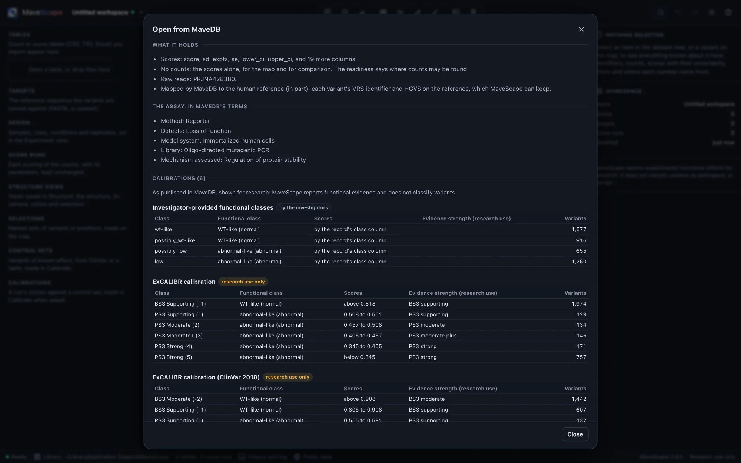Click the 'below 0.345' scores cell
The image size is (741, 463).
pos(359,357)
